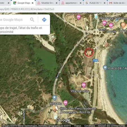The image size is (127, 127).
Task: Open the Gmail Boîte de réception tab
Action: [x=117, y=3]
